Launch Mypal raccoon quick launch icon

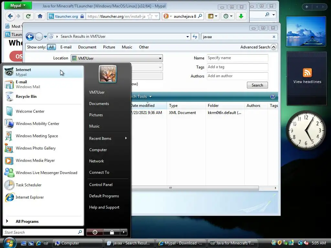[46, 243]
